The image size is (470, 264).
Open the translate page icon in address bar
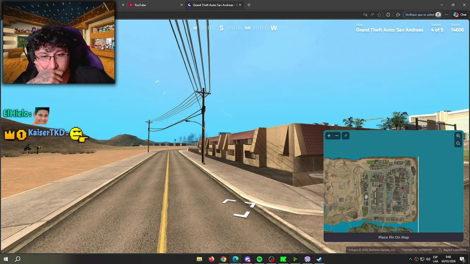pyautogui.click(x=365, y=15)
